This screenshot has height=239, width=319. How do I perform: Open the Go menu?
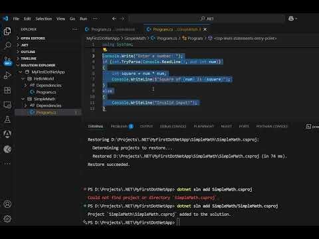click(x=72, y=19)
